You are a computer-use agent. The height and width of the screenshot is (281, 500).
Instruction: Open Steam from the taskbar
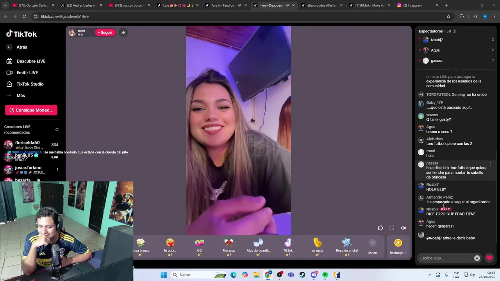302,275
